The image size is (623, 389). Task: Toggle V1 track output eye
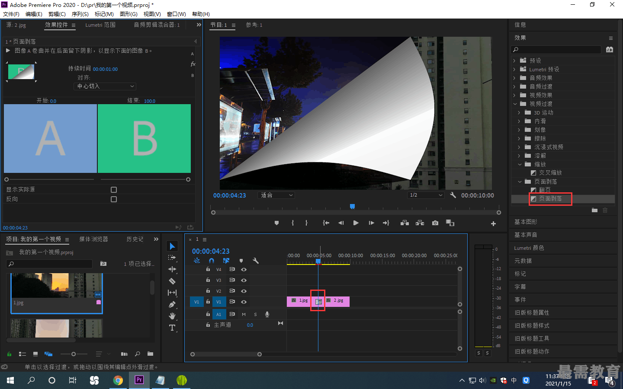[x=244, y=302]
